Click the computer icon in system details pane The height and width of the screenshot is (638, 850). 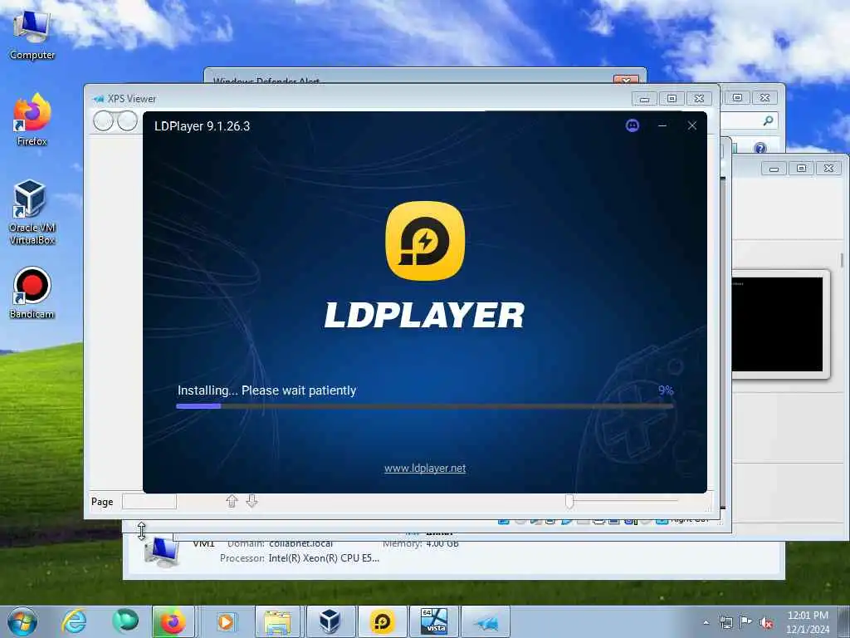(162, 552)
